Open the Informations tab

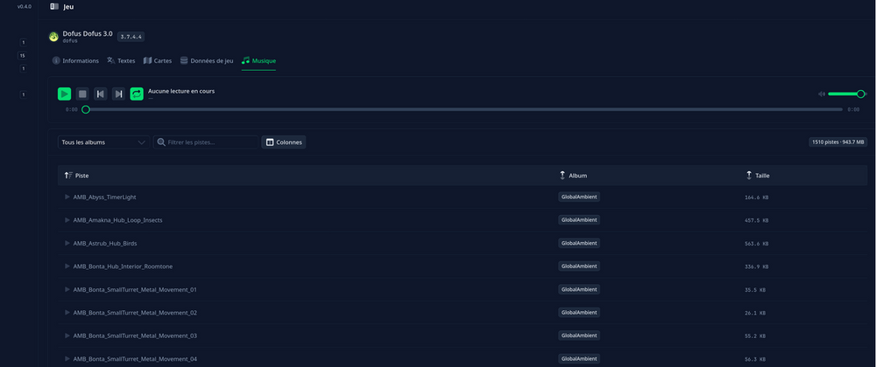point(75,60)
